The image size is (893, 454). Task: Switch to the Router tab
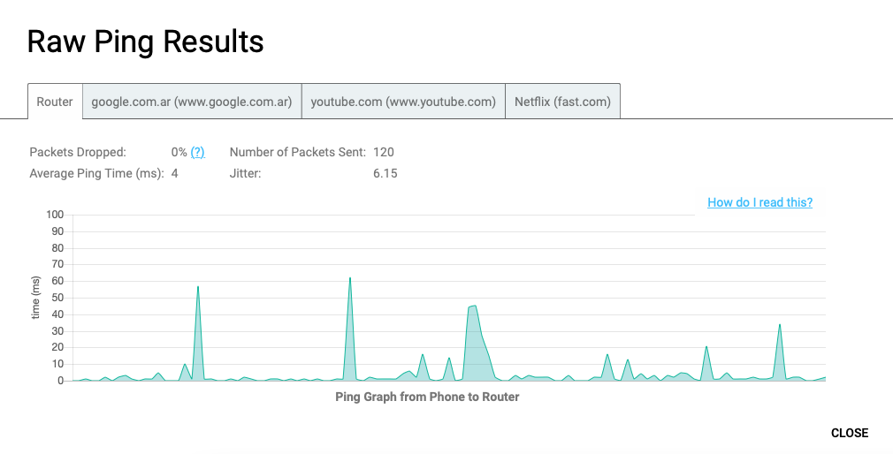[55, 102]
